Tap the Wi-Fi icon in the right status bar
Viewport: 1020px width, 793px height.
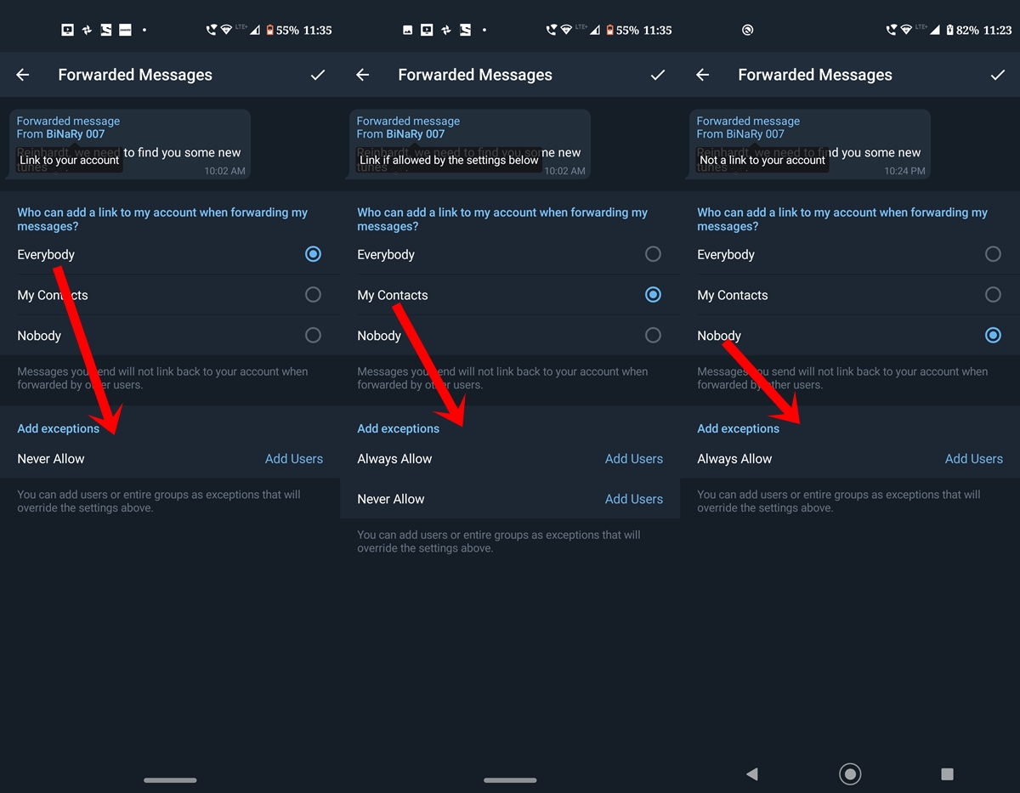(906, 30)
